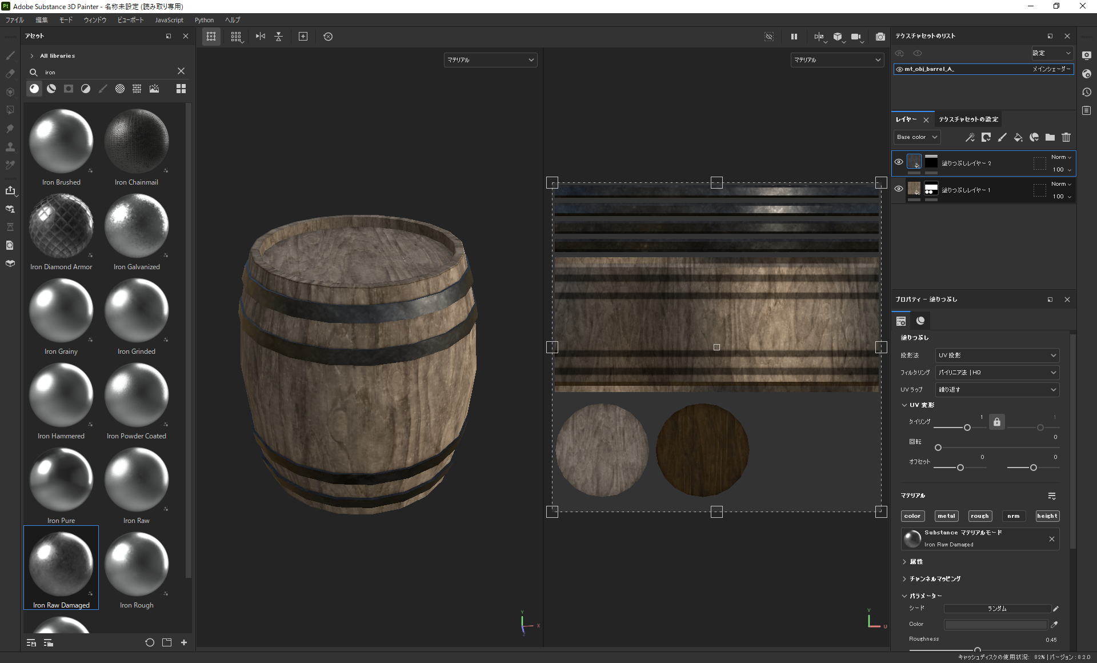Pause engine computation button

click(794, 37)
